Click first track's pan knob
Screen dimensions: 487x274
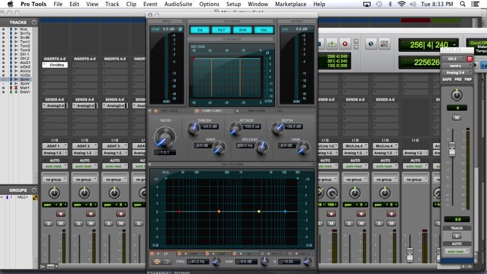coord(54,193)
